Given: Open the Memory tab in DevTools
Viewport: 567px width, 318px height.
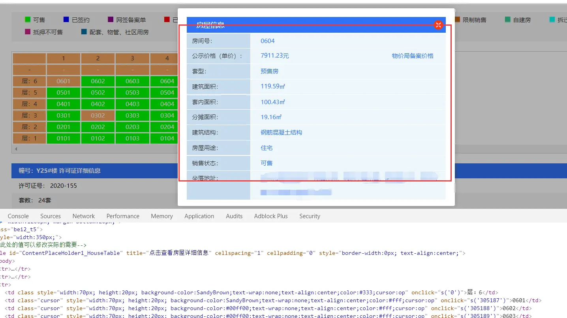Looking at the screenshot, I should (162, 216).
